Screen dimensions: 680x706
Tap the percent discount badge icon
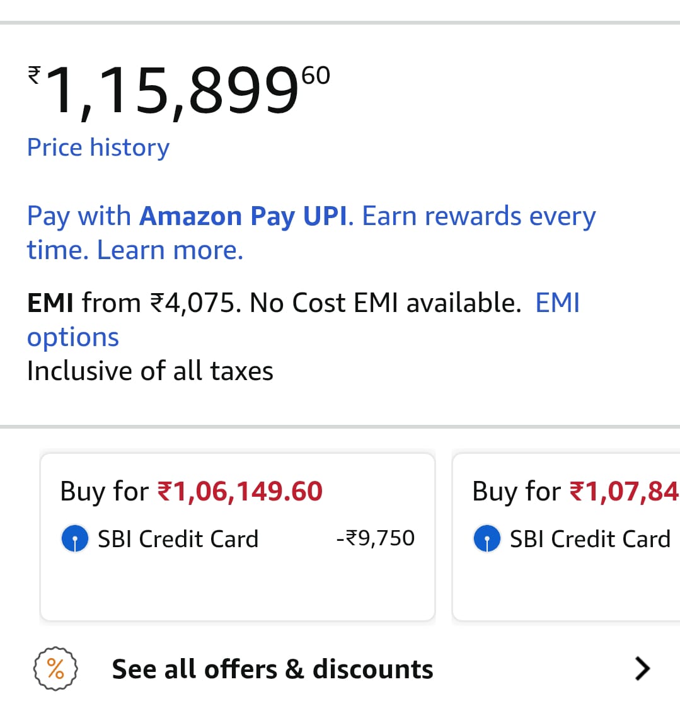click(x=55, y=669)
